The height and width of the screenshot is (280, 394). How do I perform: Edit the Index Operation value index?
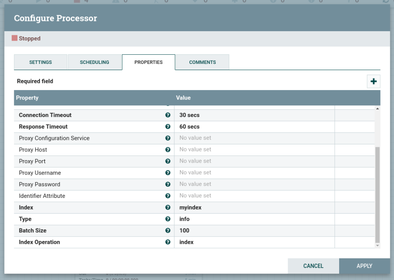coord(254,242)
